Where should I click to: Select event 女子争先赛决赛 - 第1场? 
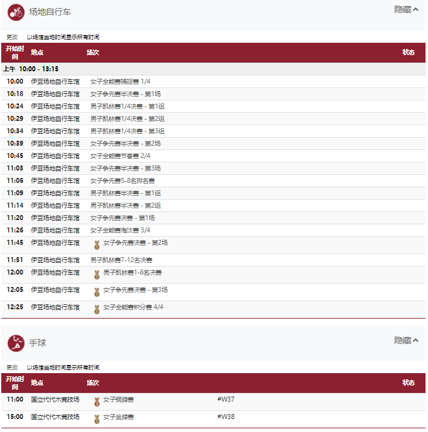123,218
